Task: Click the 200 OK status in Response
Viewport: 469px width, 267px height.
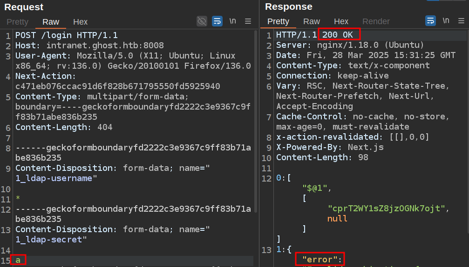Action: pyautogui.click(x=340, y=35)
